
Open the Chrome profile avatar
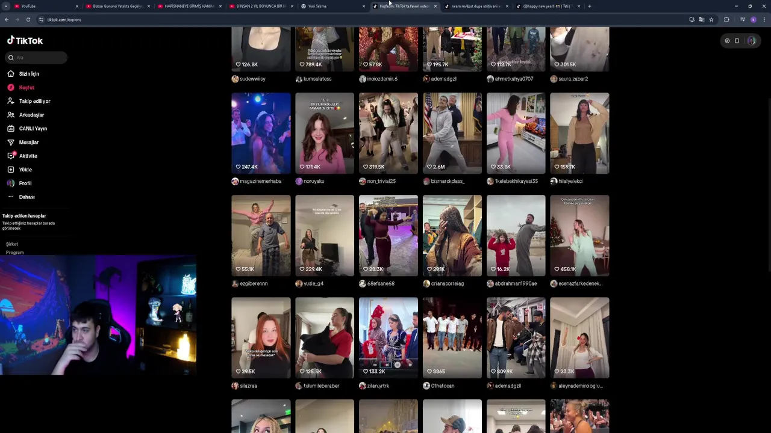(x=754, y=20)
